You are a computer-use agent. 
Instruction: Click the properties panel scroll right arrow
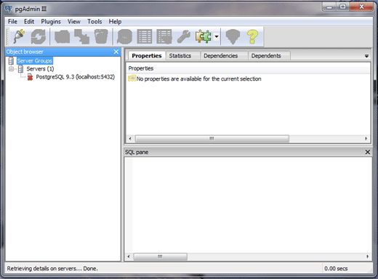pos(366,139)
